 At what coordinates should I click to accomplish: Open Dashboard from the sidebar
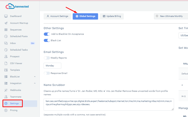(16, 16)
